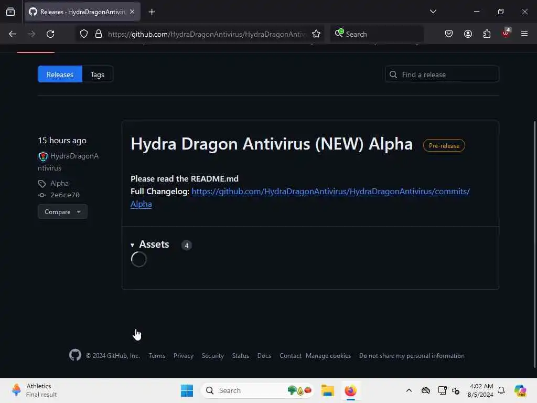537x403 pixels.
Task: Click the page vertical scrollbar
Action: coord(534,244)
